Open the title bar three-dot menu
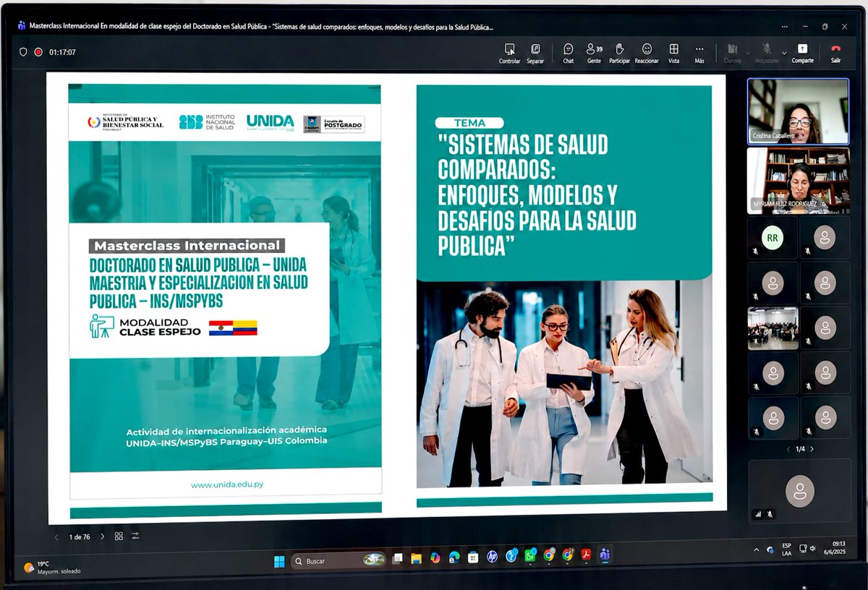Viewport: 868px width, 590px height. tap(786, 27)
